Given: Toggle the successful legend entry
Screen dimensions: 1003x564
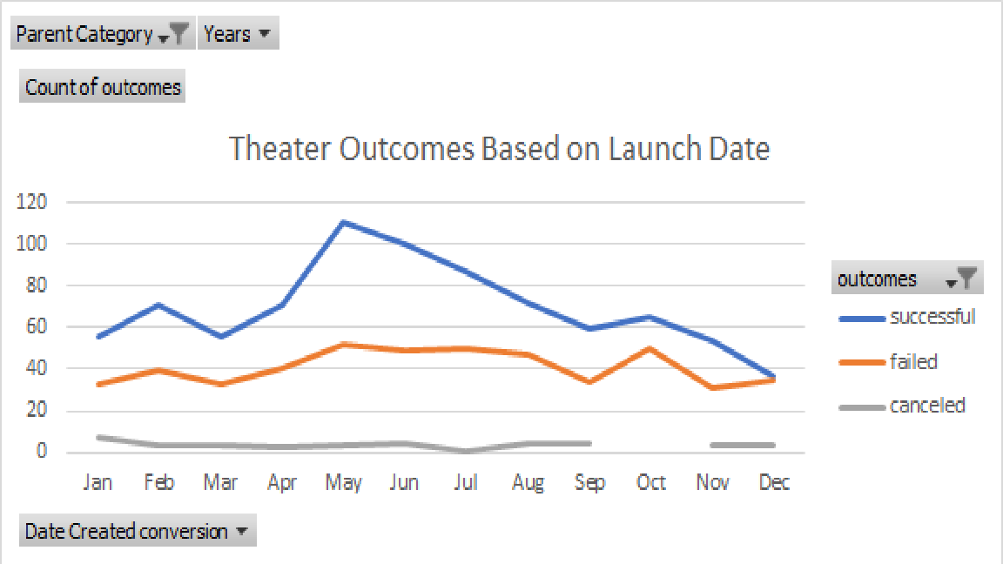Looking at the screenshot, I should point(934,316).
